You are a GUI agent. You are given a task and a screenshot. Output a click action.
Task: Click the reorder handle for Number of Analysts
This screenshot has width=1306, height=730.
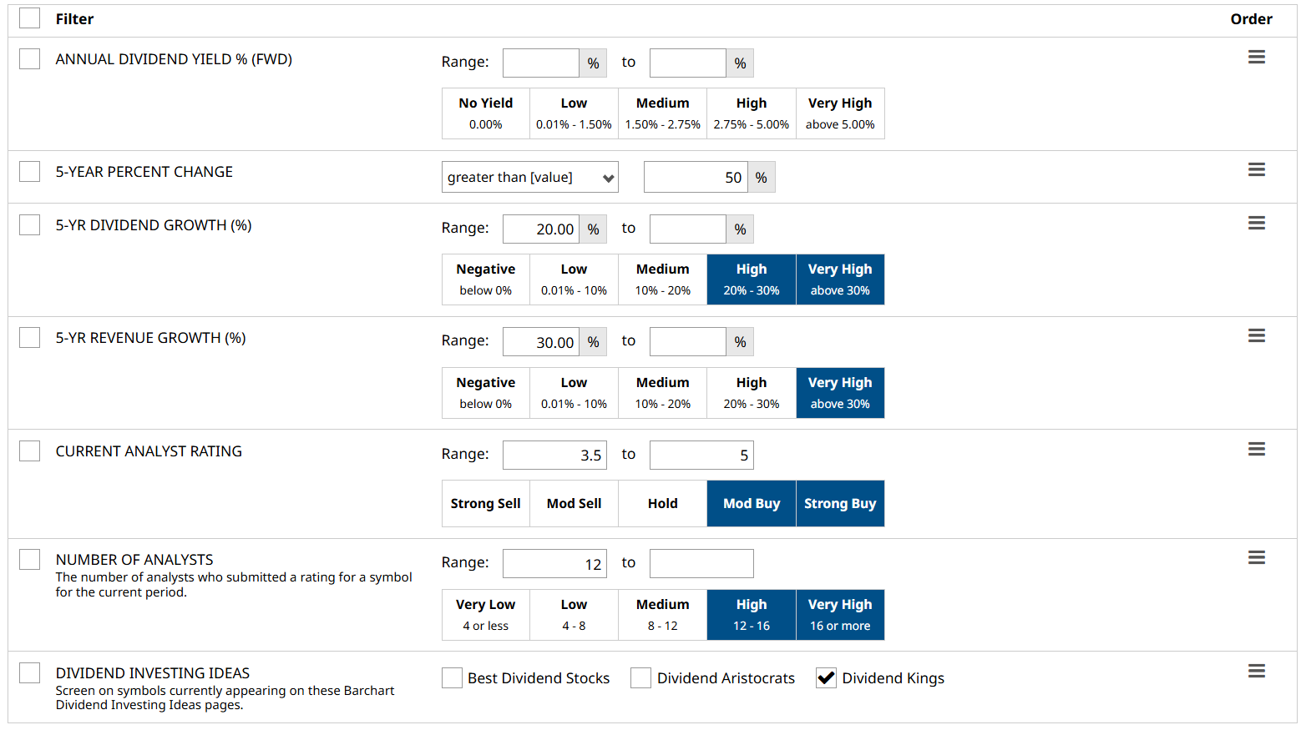(1256, 558)
